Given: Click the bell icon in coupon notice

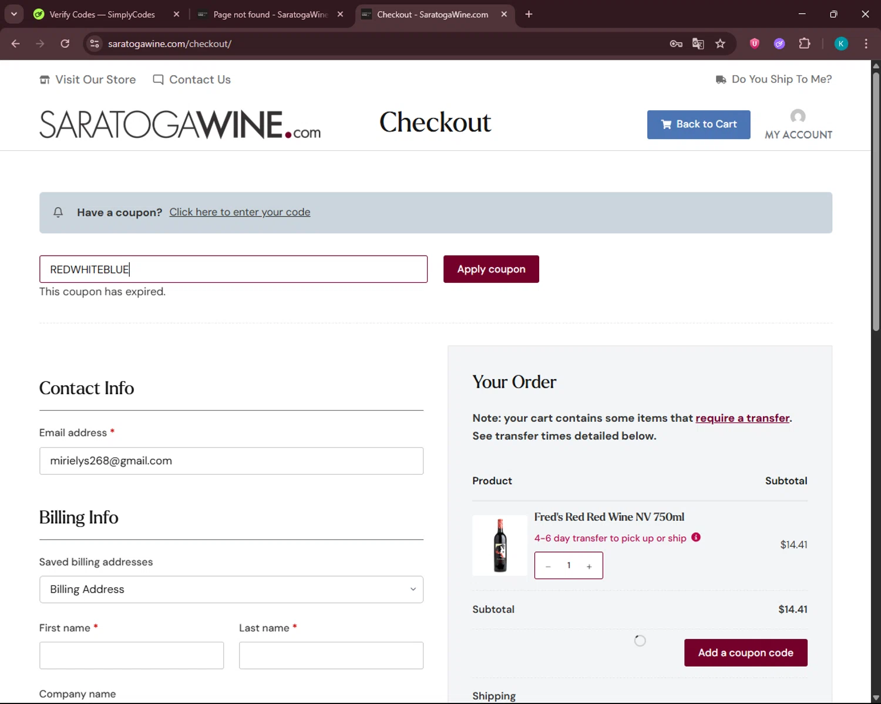Looking at the screenshot, I should coord(58,212).
